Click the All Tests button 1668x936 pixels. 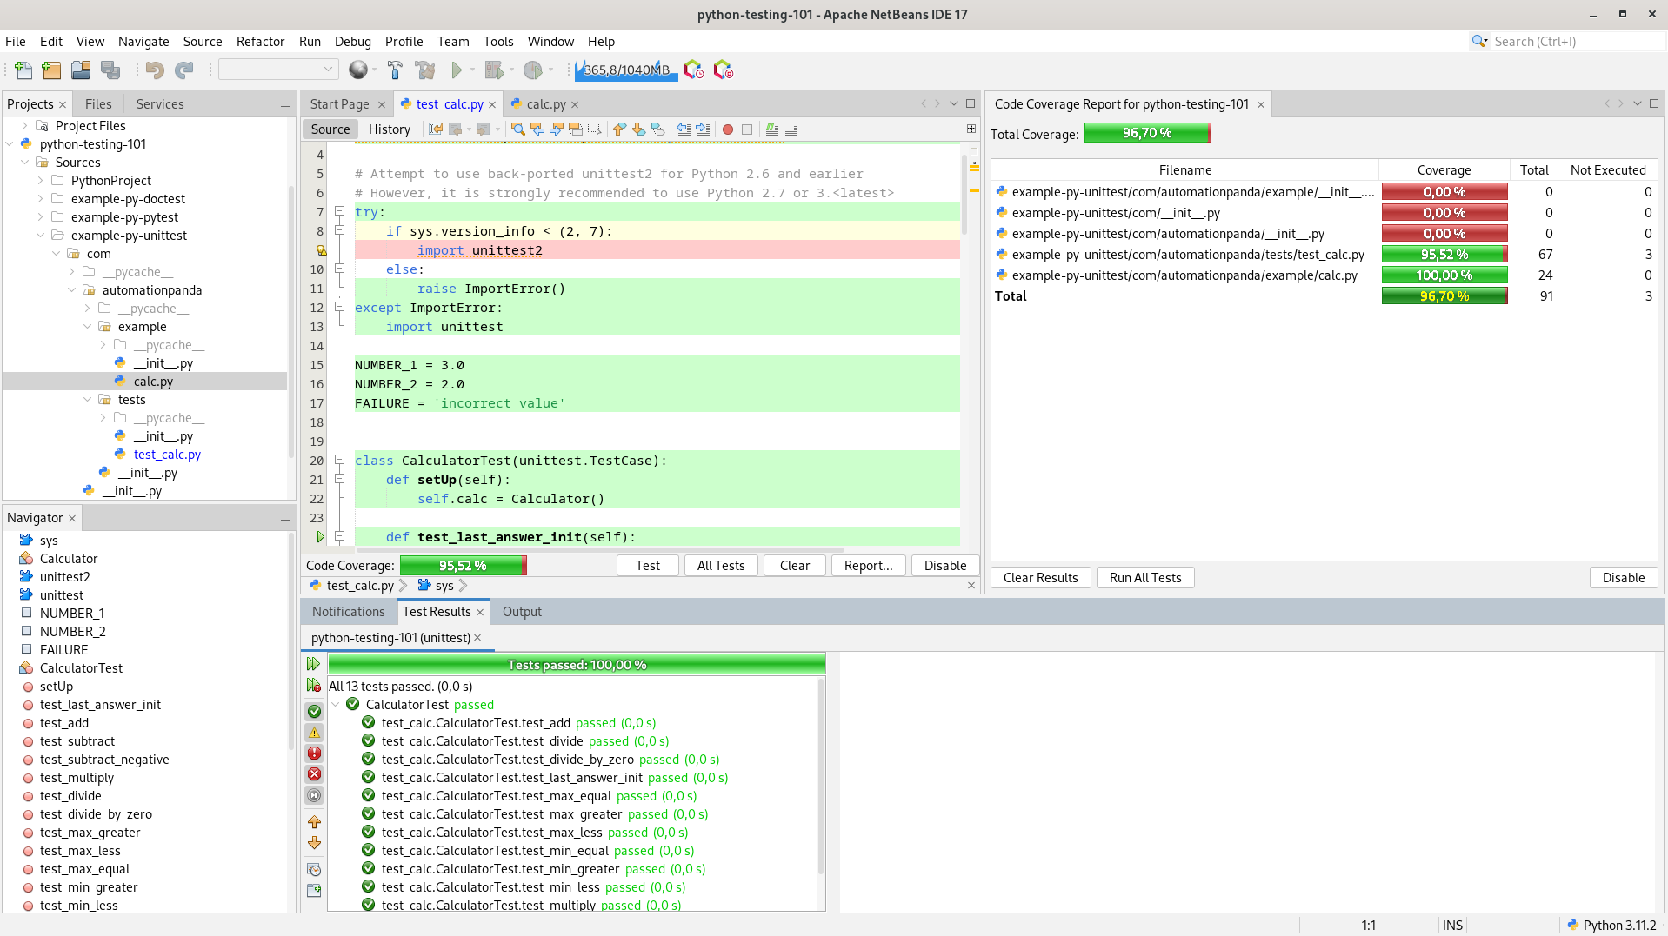721,566
